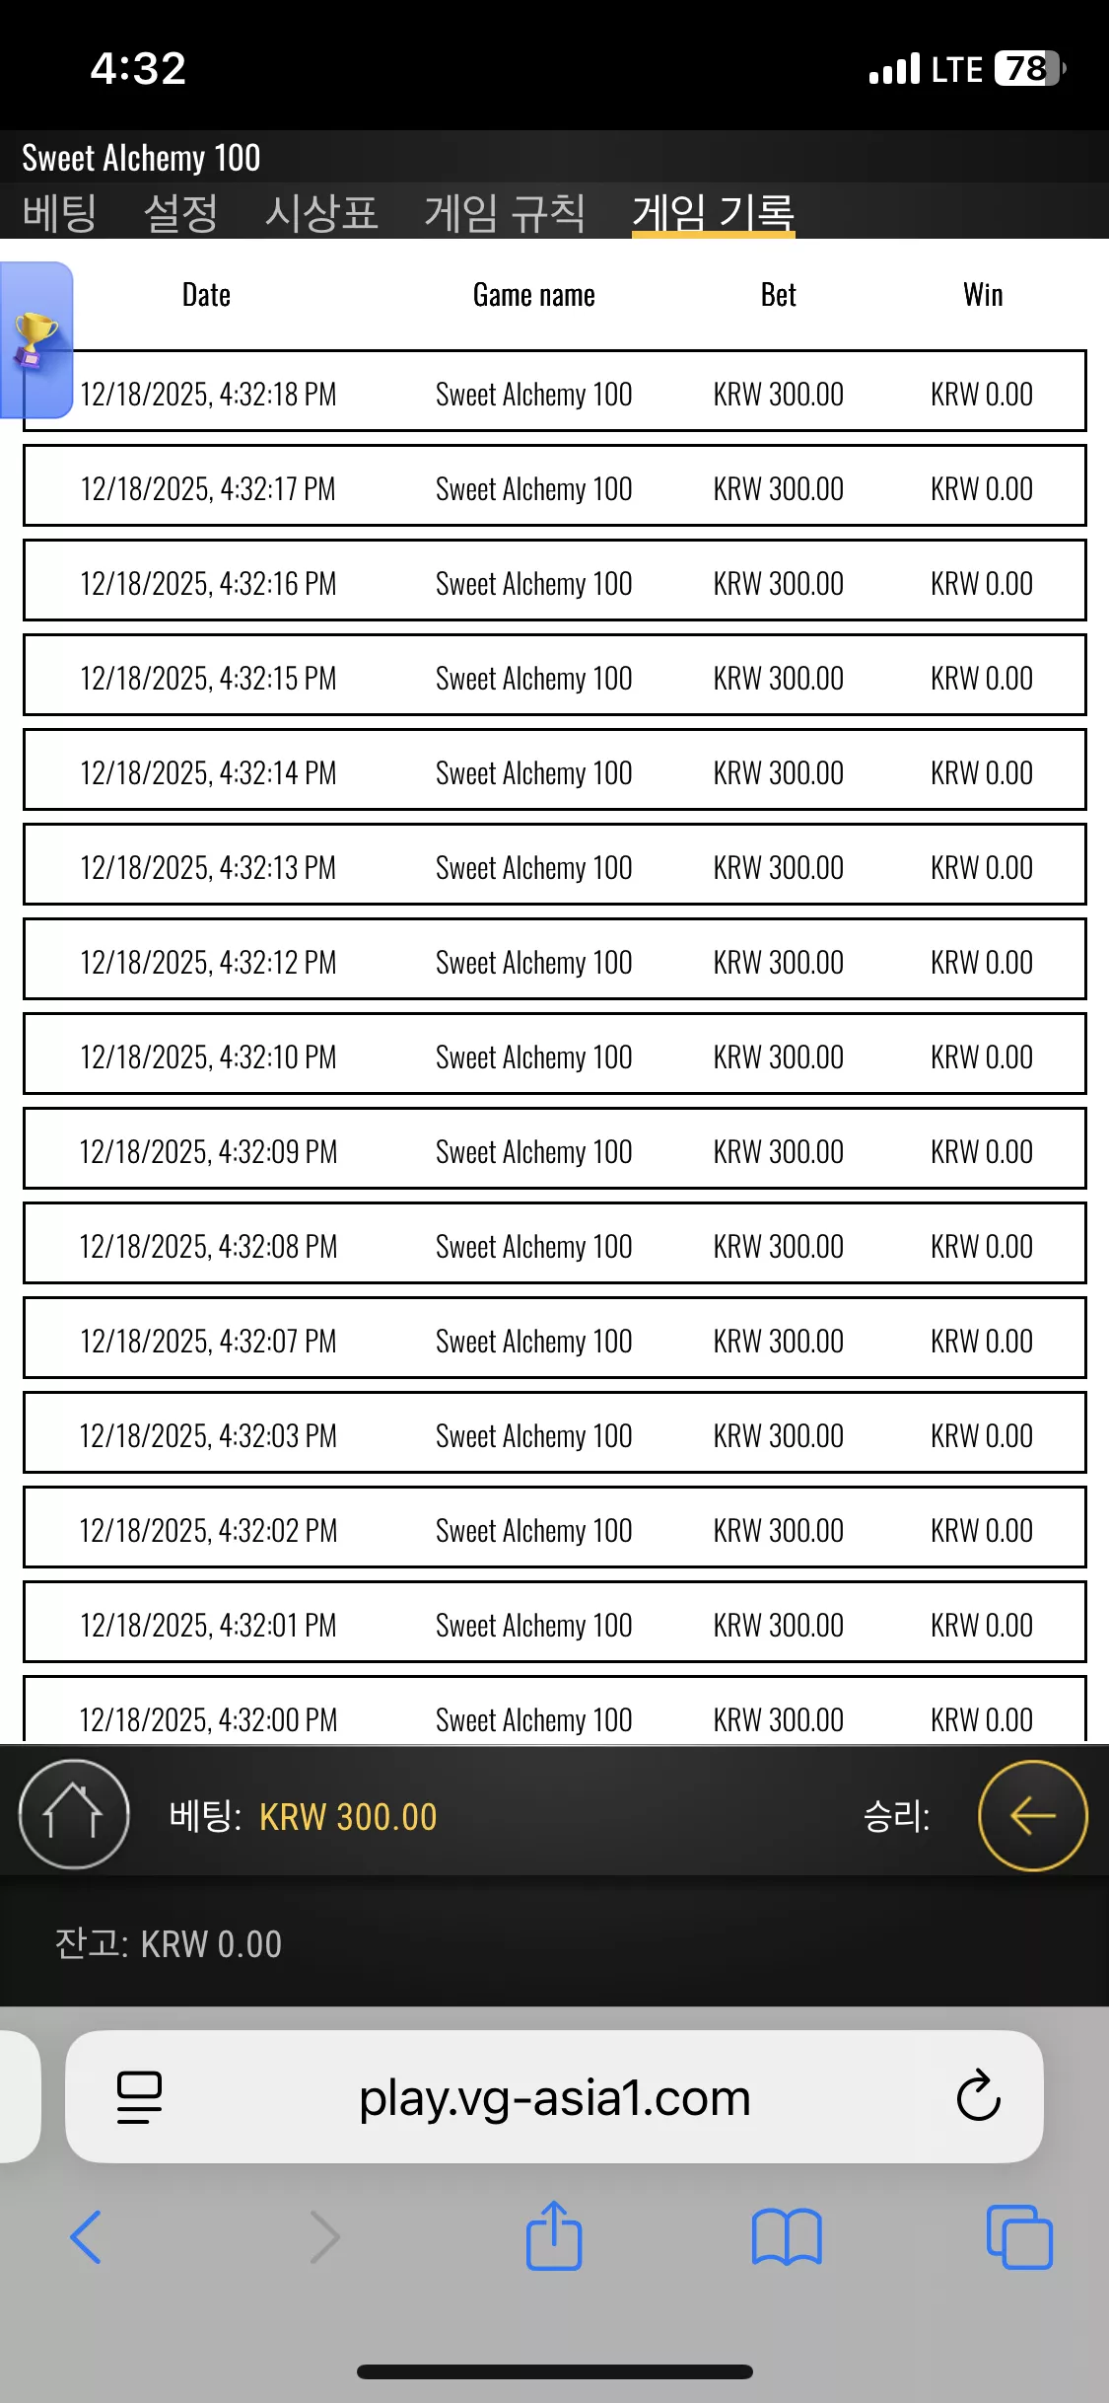The image size is (1109, 2403).
Task: Switch to the 설정 tab
Action: (x=180, y=212)
